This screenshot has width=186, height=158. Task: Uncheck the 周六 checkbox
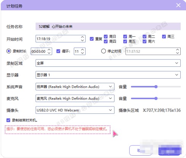tap(145, 41)
